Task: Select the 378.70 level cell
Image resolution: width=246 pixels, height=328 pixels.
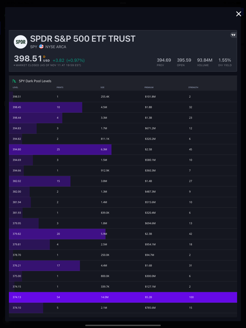Action: 17,255
